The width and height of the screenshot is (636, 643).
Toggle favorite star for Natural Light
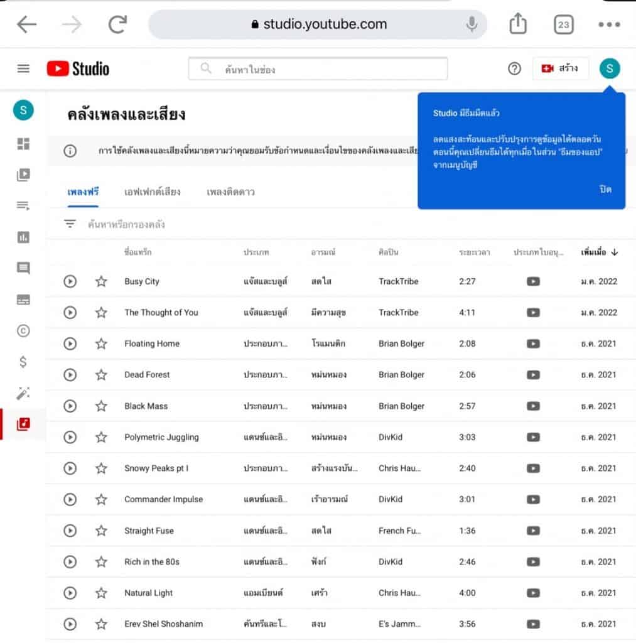click(101, 593)
